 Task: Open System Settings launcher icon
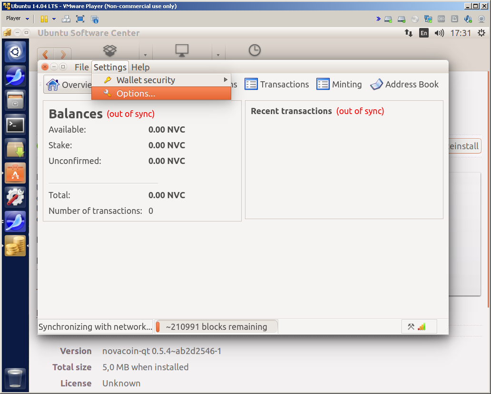[x=15, y=197]
